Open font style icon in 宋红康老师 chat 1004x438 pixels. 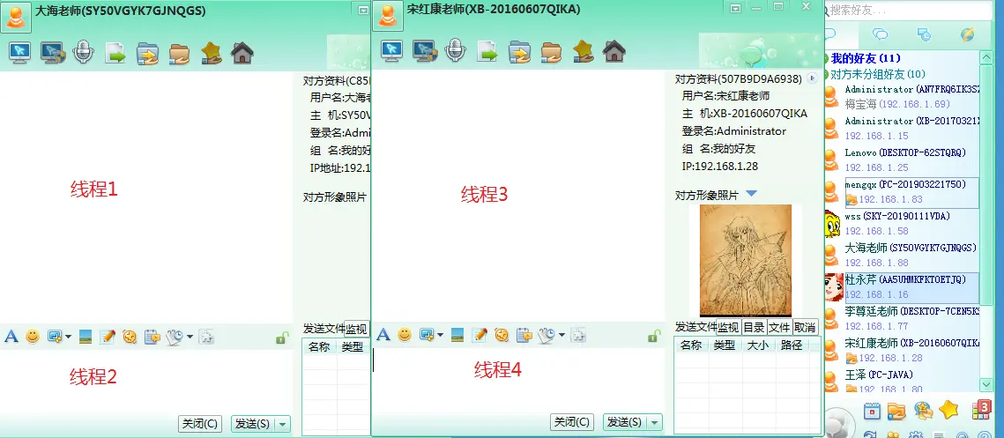[x=383, y=335]
